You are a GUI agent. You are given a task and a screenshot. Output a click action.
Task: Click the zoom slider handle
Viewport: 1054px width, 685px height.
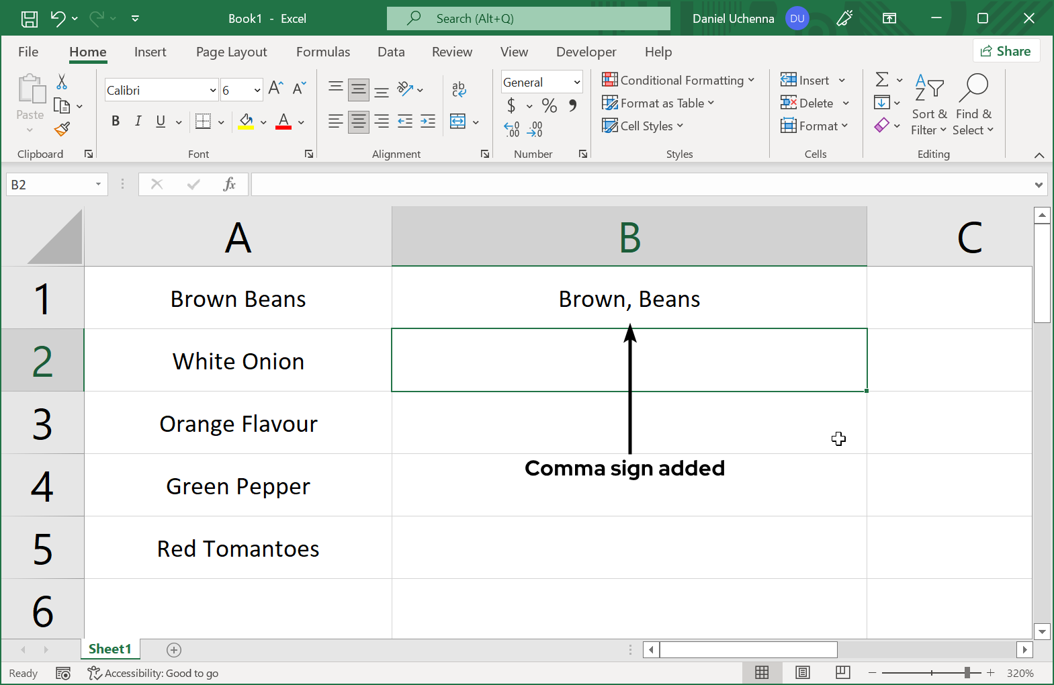click(x=967, y=672)
